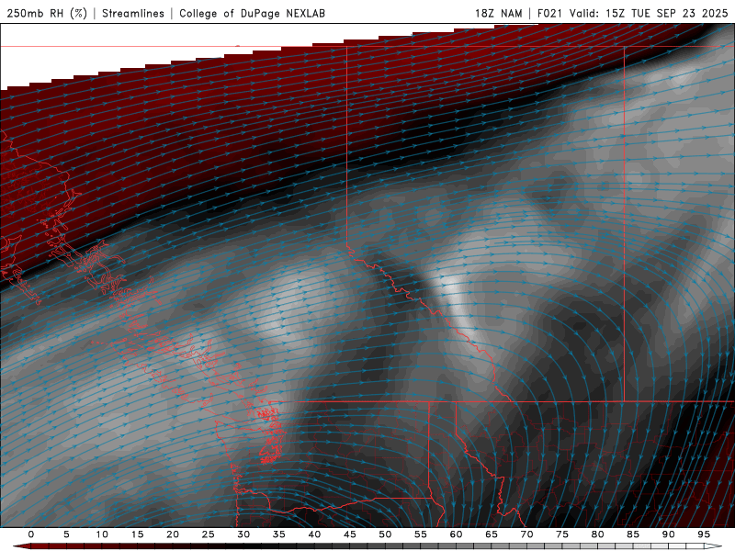735x551 pixels.
Task: Click the colorbar value 70
Action: tap(526, 534)
